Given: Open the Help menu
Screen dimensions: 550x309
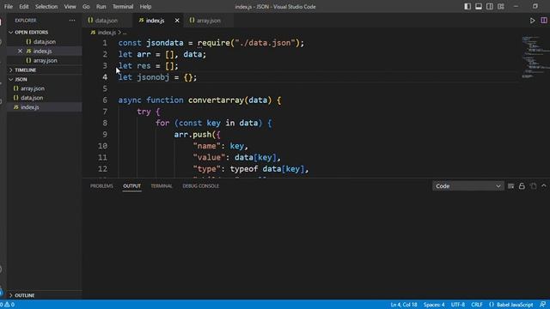Looking at the screenshot, I should pyautogui.click(x=145, y=7).
